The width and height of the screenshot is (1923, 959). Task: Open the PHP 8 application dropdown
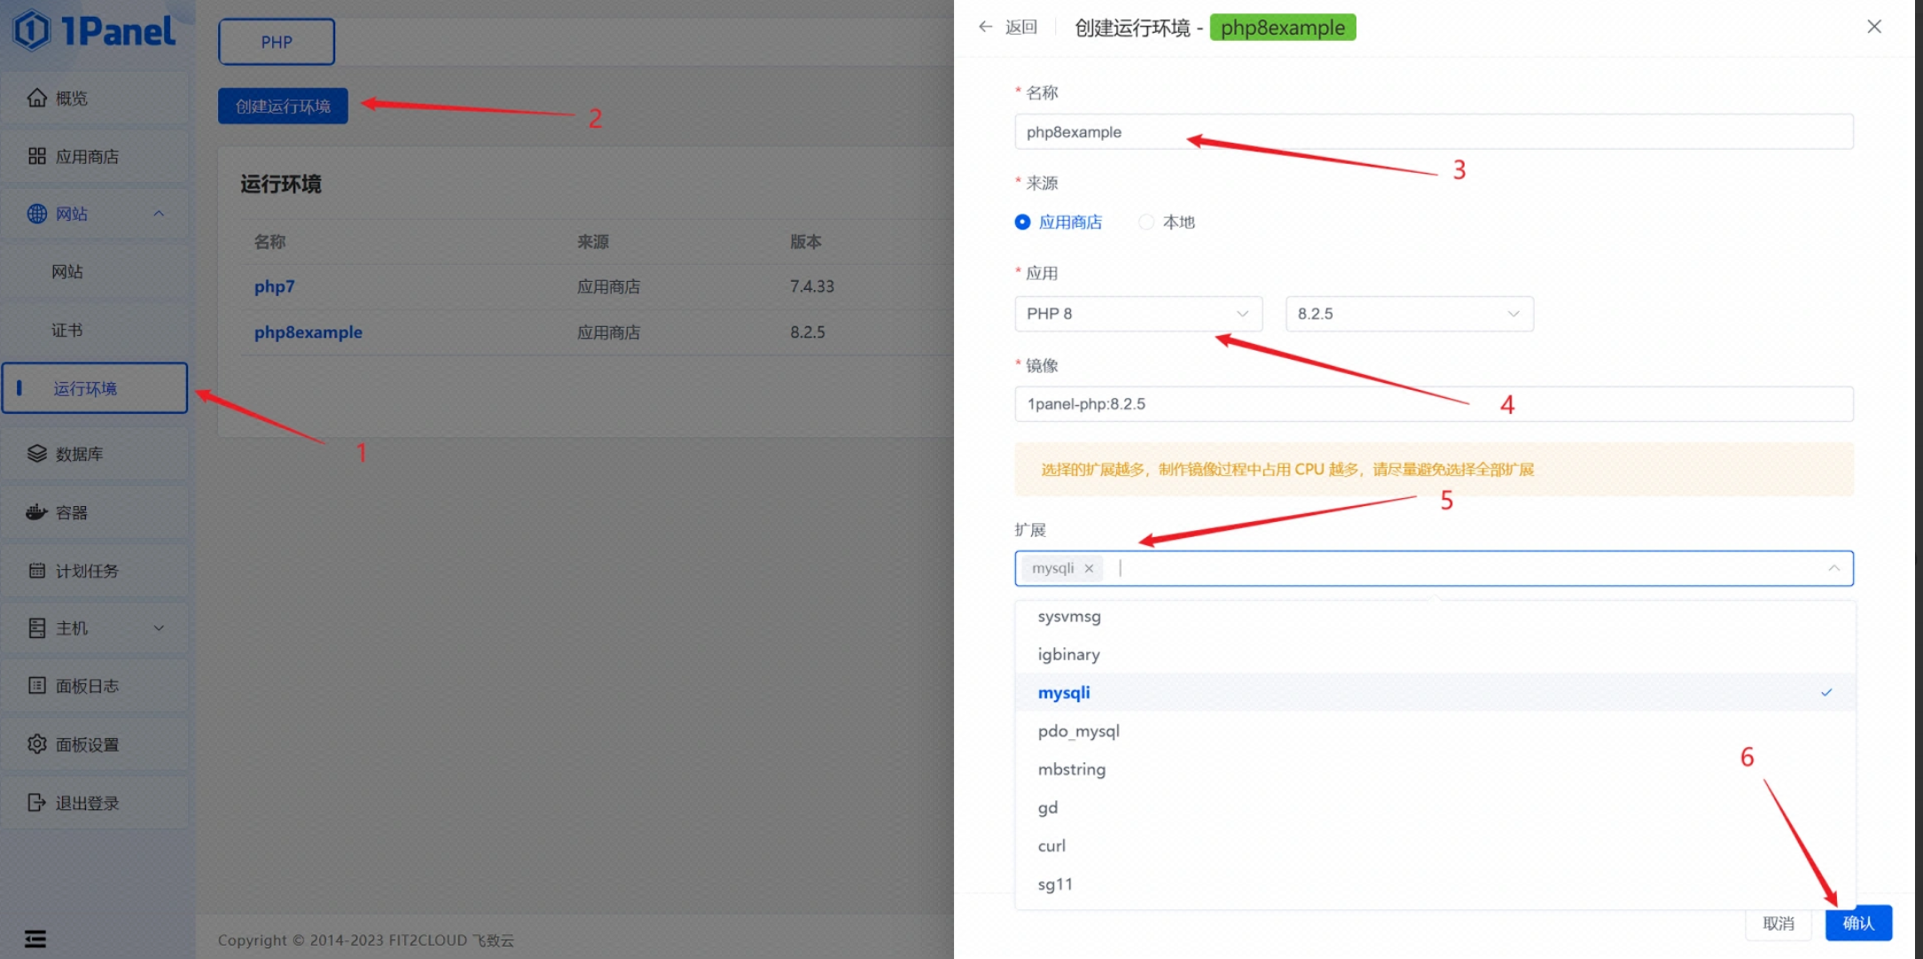[1137, 314]
